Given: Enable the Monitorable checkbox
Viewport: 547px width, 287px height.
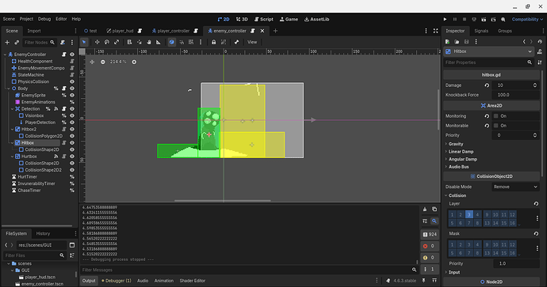Looking at the screenshot, I should coord(496,126).
